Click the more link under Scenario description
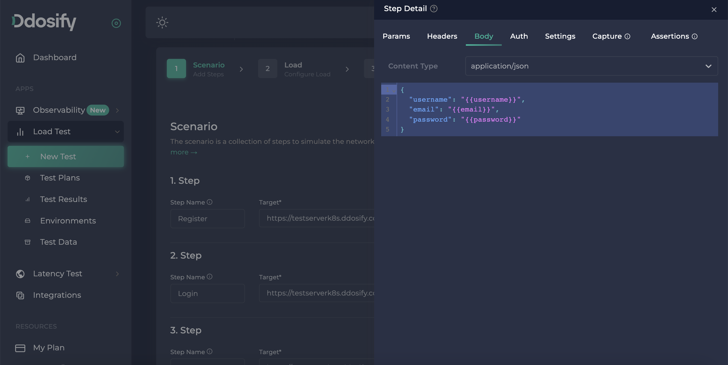Screen dimensions: 728x365 [184, 152]
